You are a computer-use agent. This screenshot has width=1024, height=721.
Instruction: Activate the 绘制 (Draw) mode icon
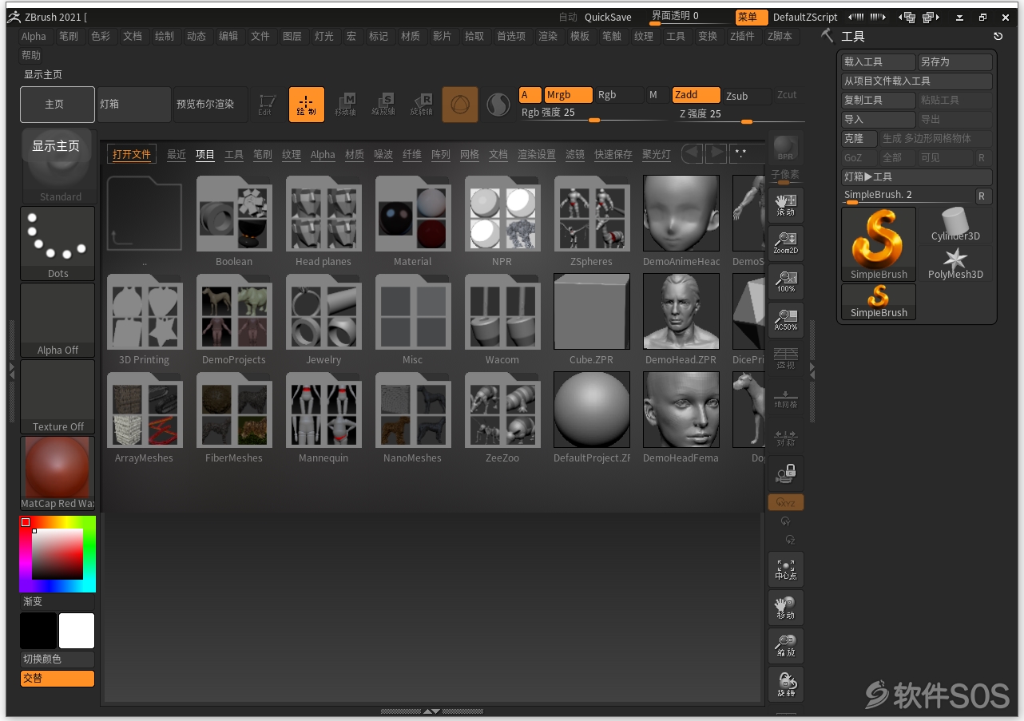(x=307, y=105)
